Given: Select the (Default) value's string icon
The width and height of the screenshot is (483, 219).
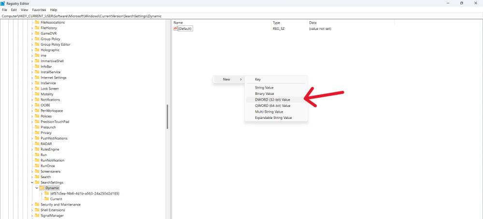Looking at the screenshot, I should coord(176,28).
